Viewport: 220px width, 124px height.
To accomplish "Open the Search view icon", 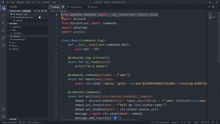I will 3,15.
